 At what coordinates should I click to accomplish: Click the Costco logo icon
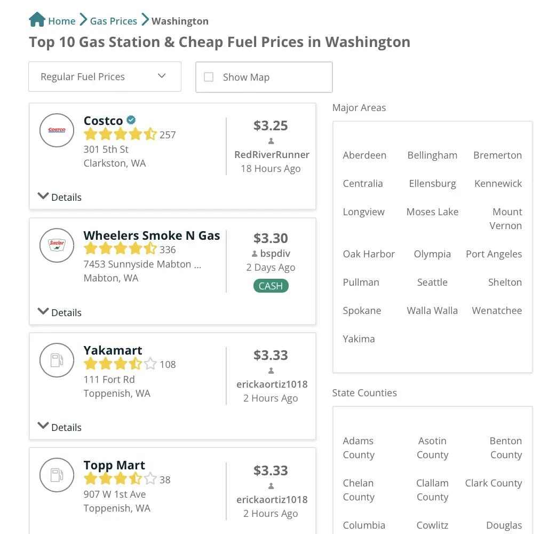tap(57, 130)
